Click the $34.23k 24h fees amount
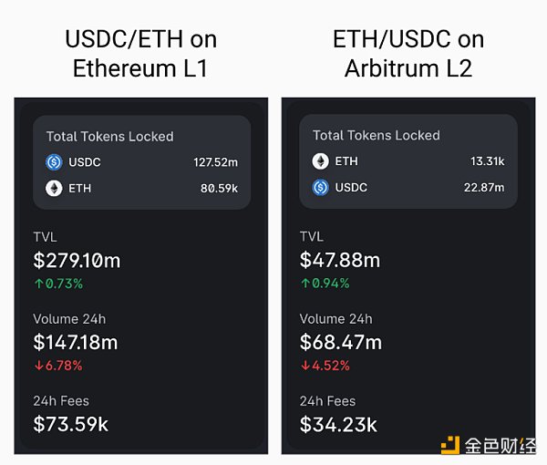This screenshot has width=547, height=465. coord(338,424)
